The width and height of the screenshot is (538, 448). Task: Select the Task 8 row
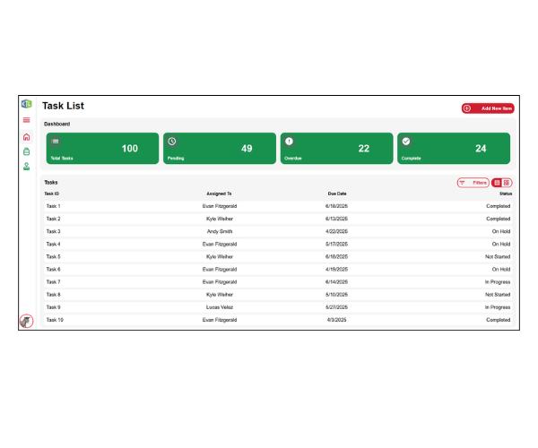[278, 295]
